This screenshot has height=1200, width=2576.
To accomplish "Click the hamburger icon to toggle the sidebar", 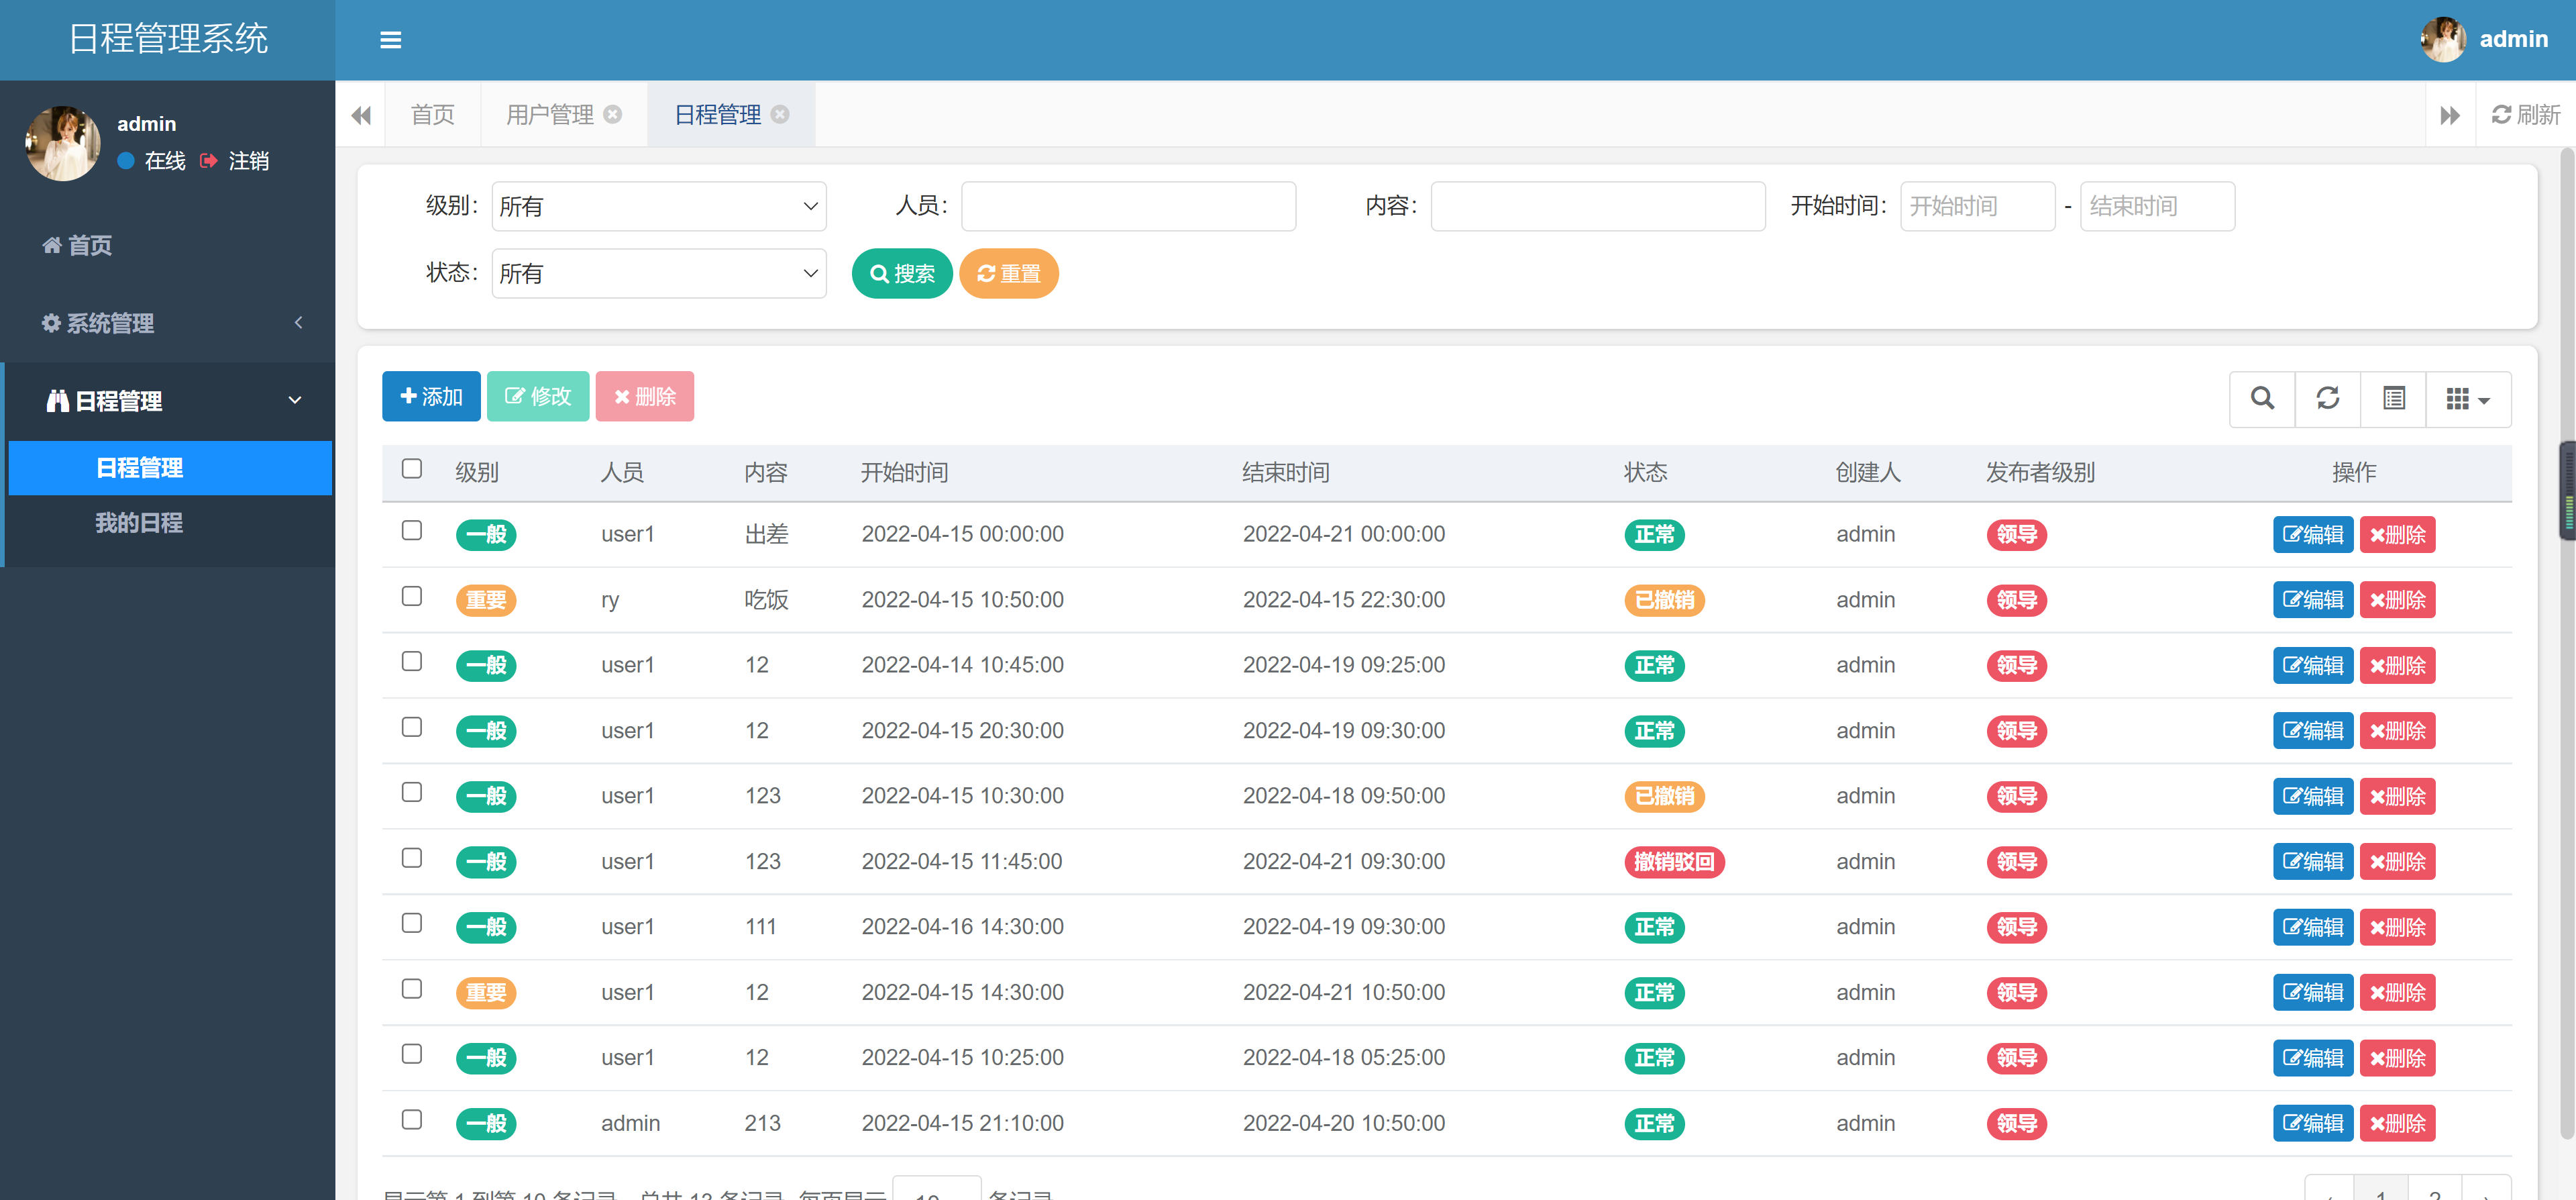I will coord(390,40).
